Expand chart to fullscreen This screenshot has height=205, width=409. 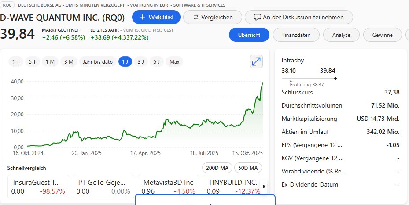[x=256, y=61]
